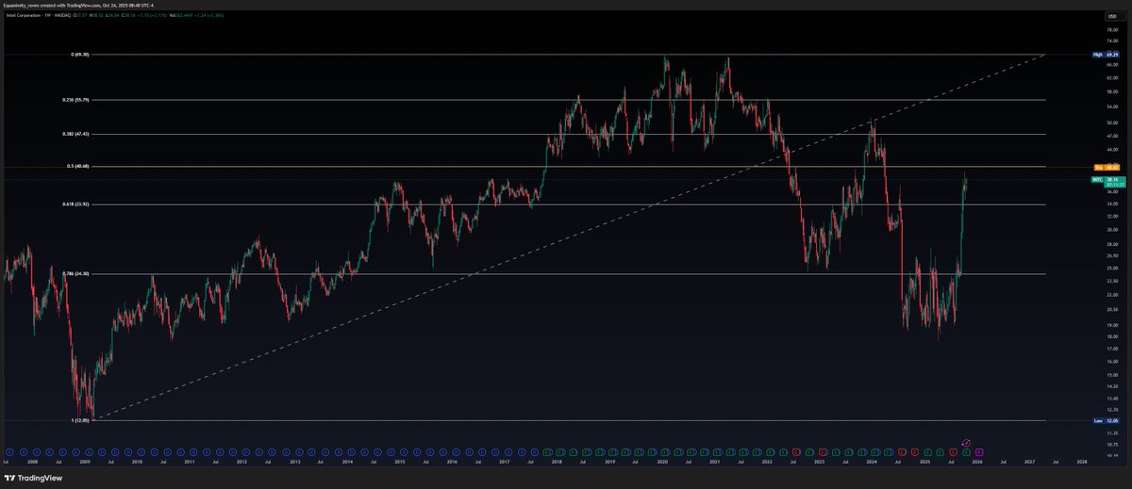Click the 2008 label on time axis
Image resolution: width=1132 pixels, height=489 pixels.
point(33,463)
